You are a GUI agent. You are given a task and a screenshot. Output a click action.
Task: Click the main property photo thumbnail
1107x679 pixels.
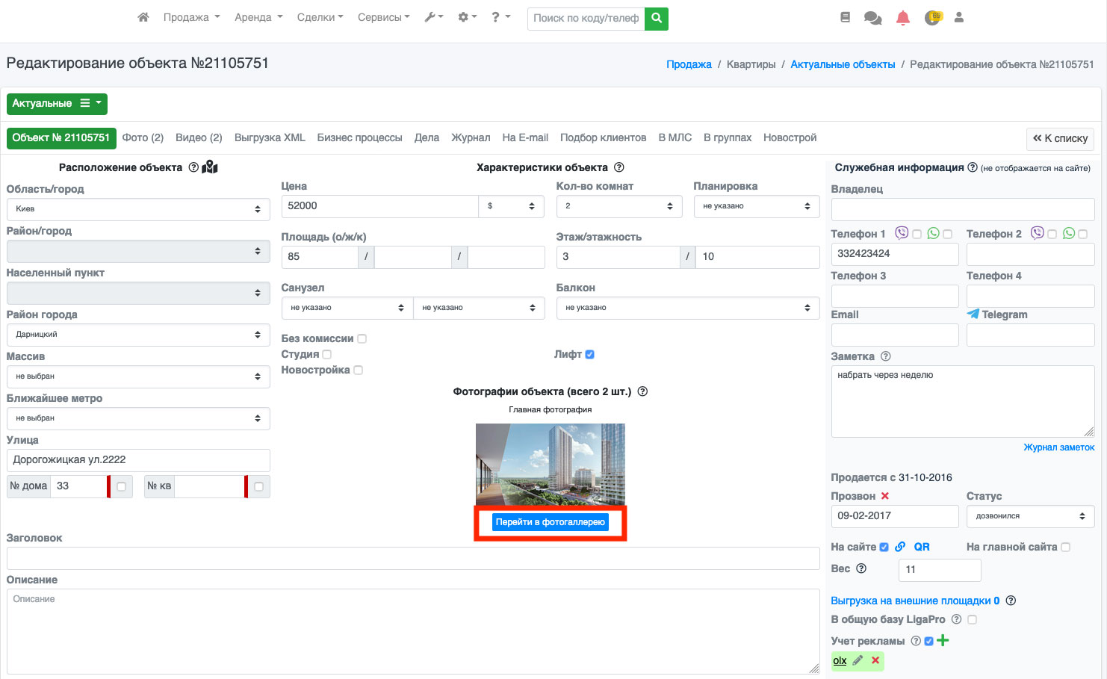pos(551,464)
